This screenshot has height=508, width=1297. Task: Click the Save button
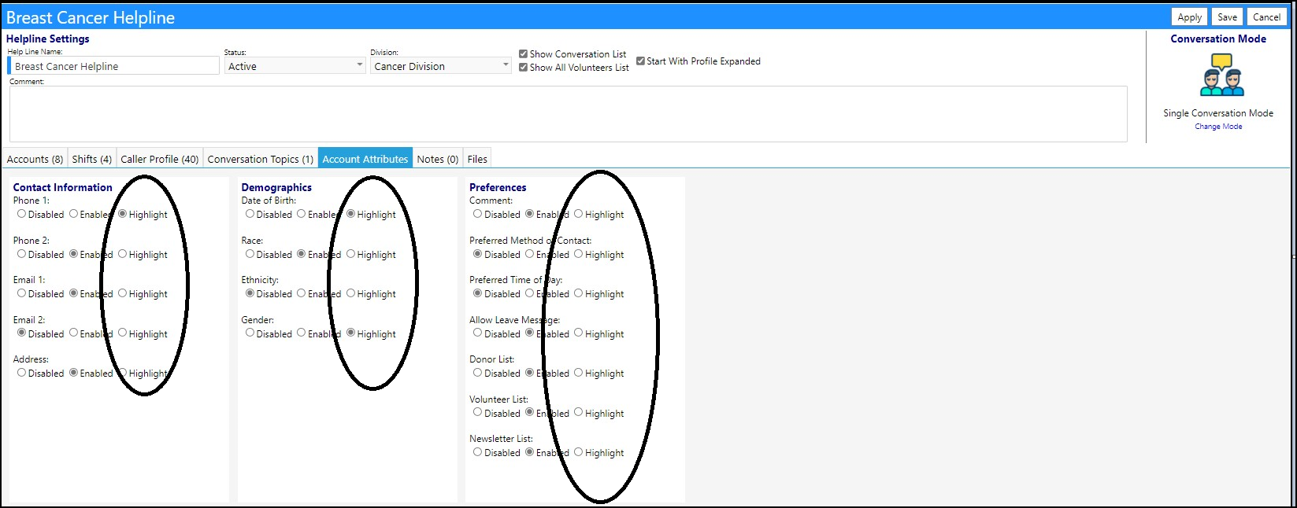[x=1227, y=17]
